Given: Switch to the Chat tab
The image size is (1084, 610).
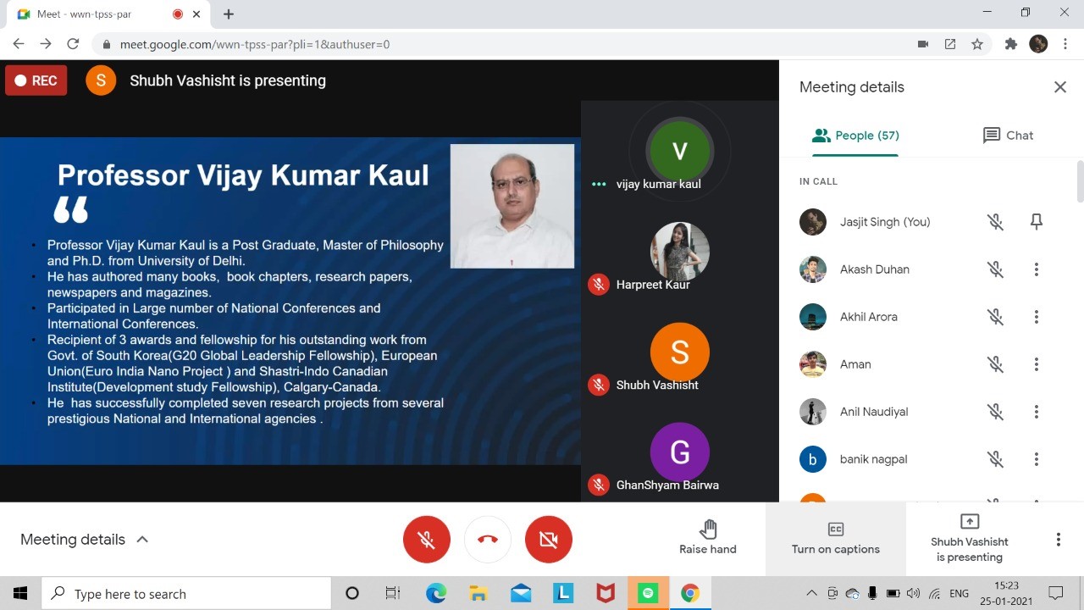Looking at the screenshot, I should (x=1008, y=136).
